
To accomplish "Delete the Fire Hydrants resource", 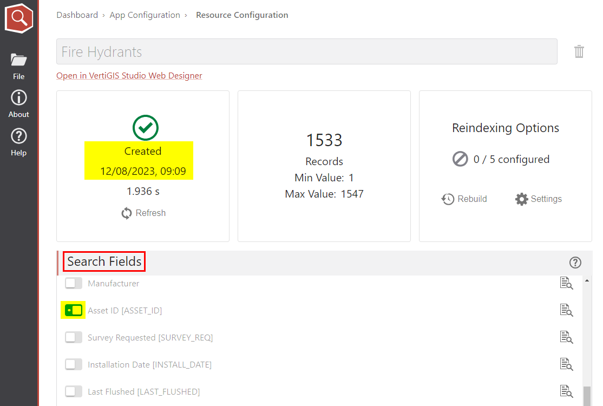I will point(579,51).
